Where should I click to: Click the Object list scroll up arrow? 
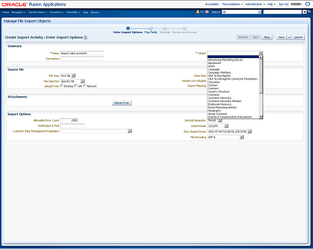pyautogui.click(x=261, y=58)
